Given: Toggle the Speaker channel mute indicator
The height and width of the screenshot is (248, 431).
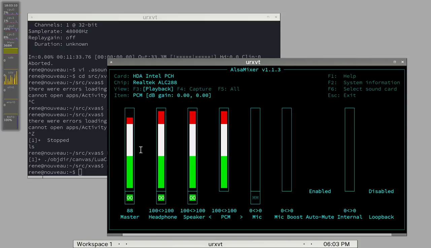Looking at the screenshot, I should click(192, 198).
